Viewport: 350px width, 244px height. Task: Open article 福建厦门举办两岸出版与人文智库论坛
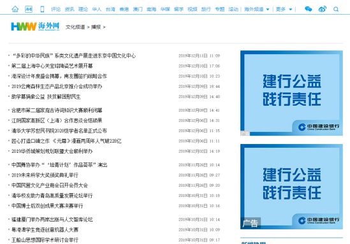(52, 219)
